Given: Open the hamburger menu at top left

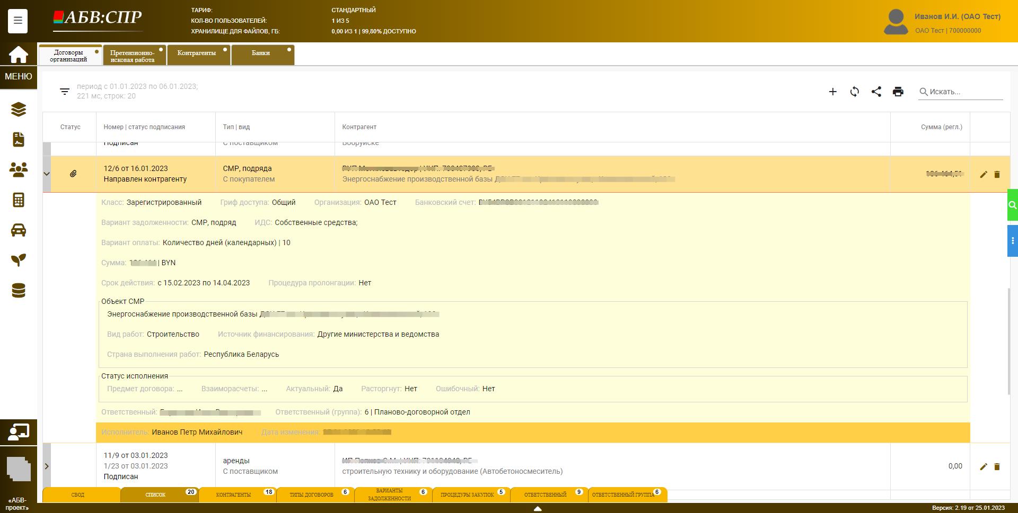Looking at the screenshot, I should coord(17,21).
